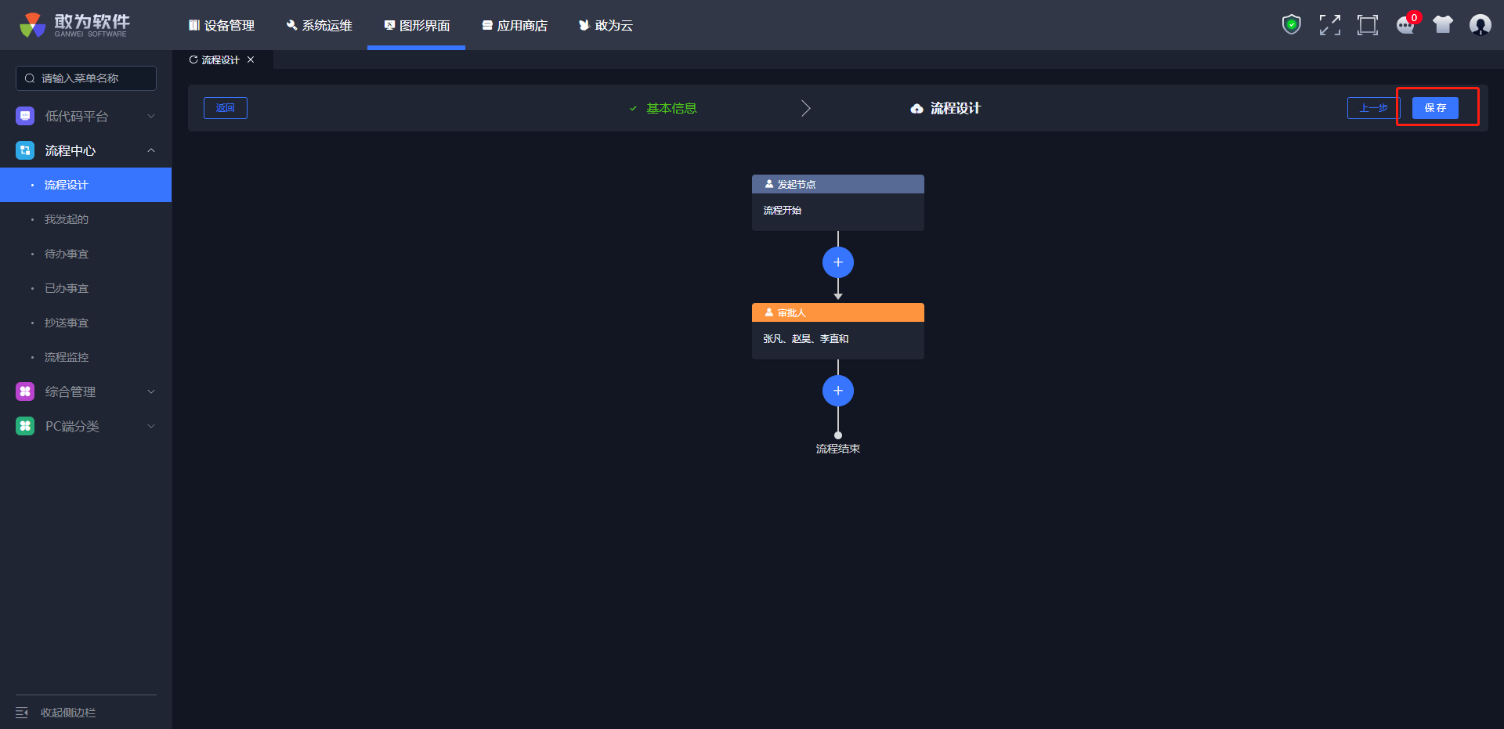
Task: Open messages chat bubble icon
Action: coord(1405,26)
